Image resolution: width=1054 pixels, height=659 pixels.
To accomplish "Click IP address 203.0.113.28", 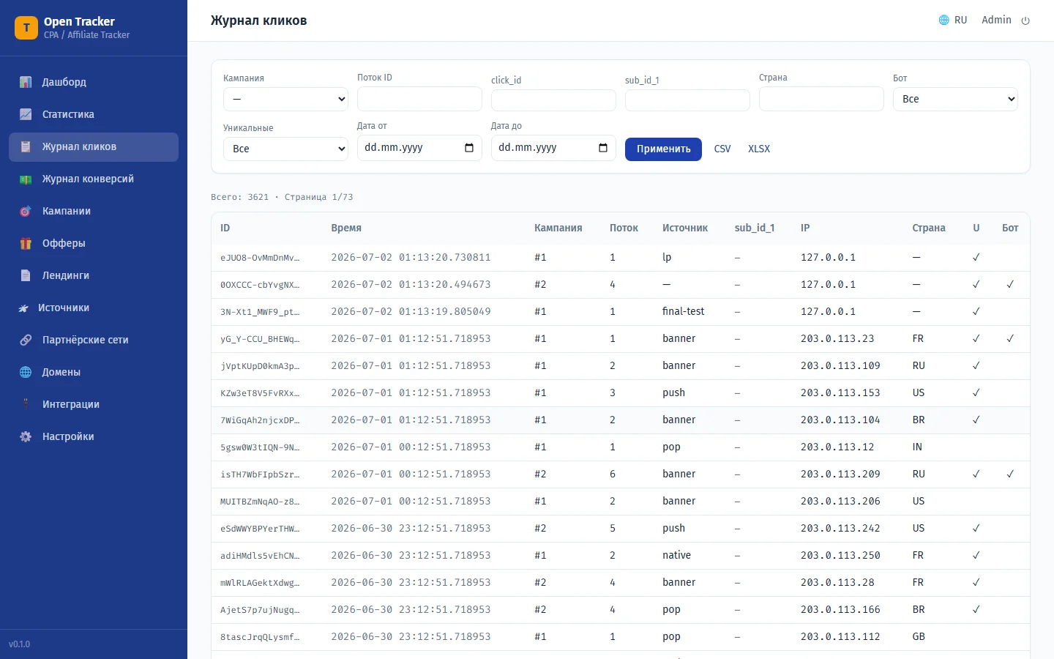I will coord(837,583).
